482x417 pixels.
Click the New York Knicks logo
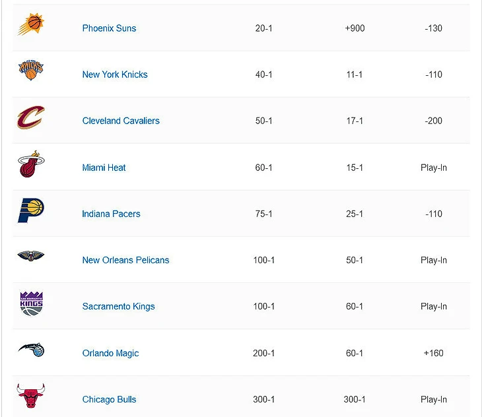(31, 70)
